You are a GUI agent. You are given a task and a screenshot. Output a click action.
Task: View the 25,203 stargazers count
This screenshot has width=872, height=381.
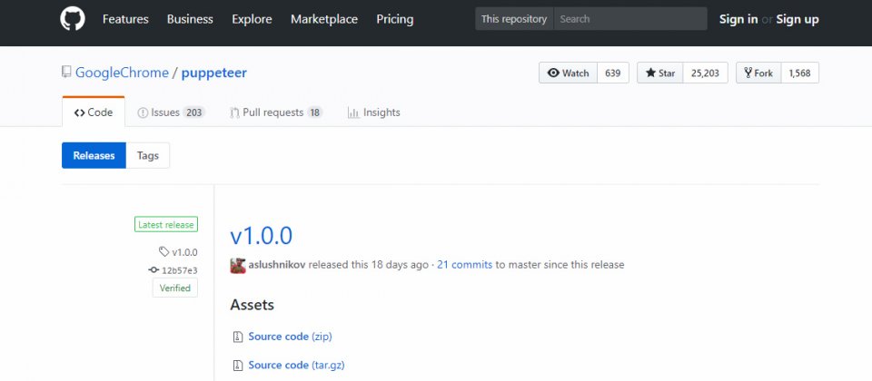coord(705,73)
